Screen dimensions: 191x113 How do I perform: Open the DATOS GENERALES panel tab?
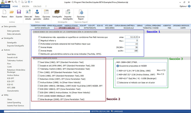42,28
